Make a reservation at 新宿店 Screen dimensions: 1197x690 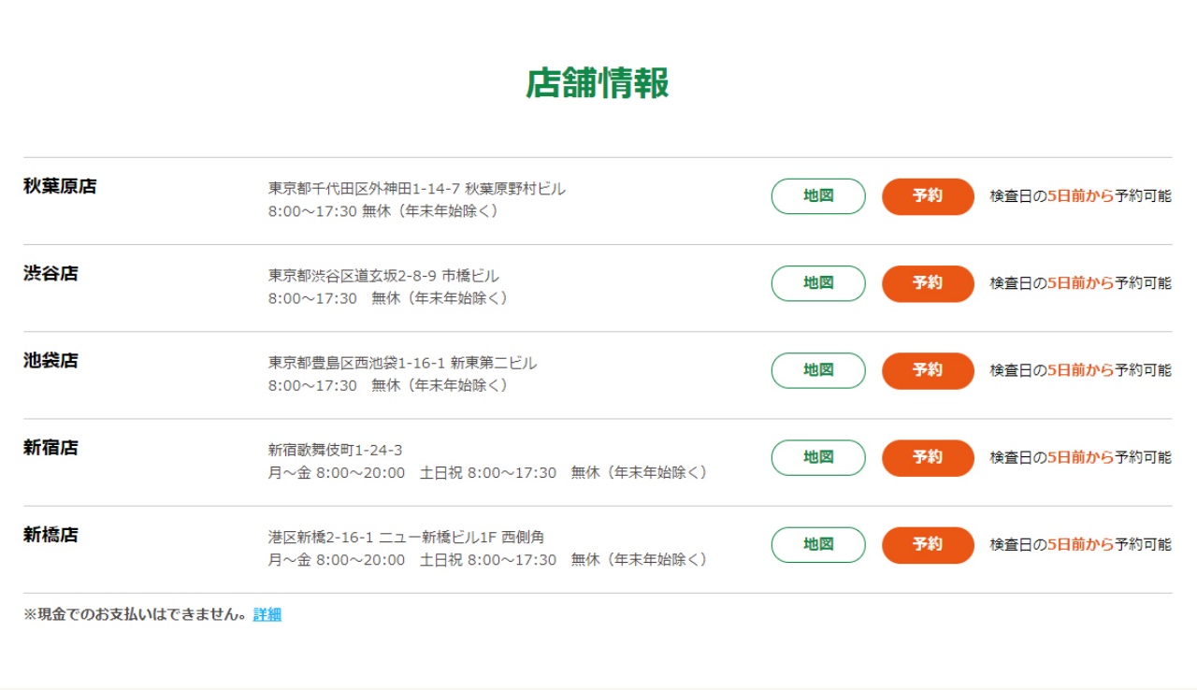point(928,457)
